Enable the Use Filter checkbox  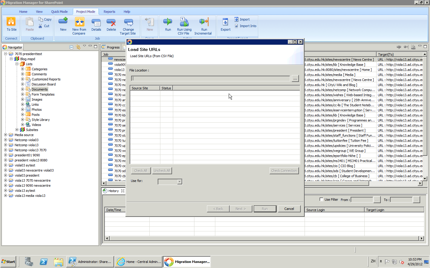321,200
